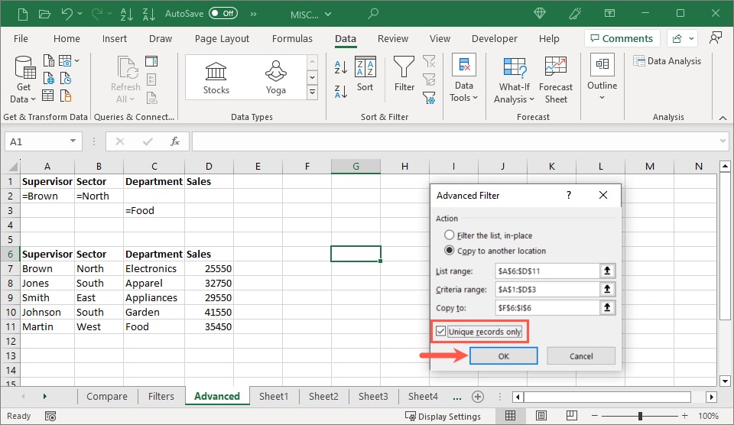Uncheck Unique records only checkbox
Image resolution: width=734 pixels, height=425 pixels.
point(441,332)
